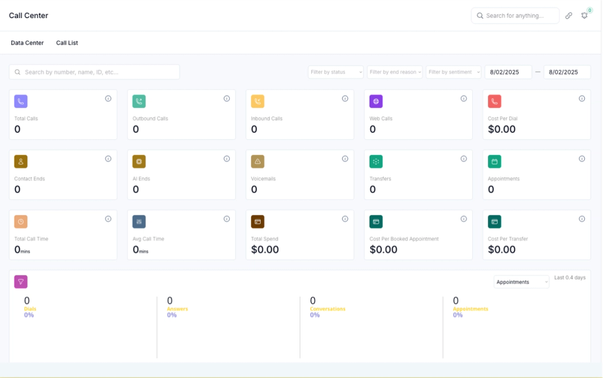Show info for Total Spend card

345,219
